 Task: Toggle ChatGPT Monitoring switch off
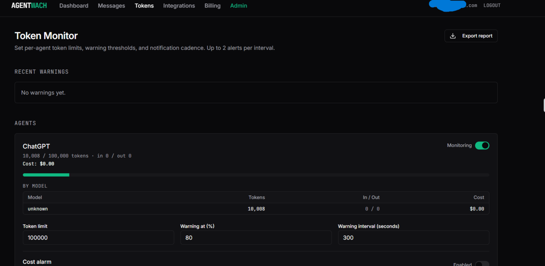pos(482,146)
